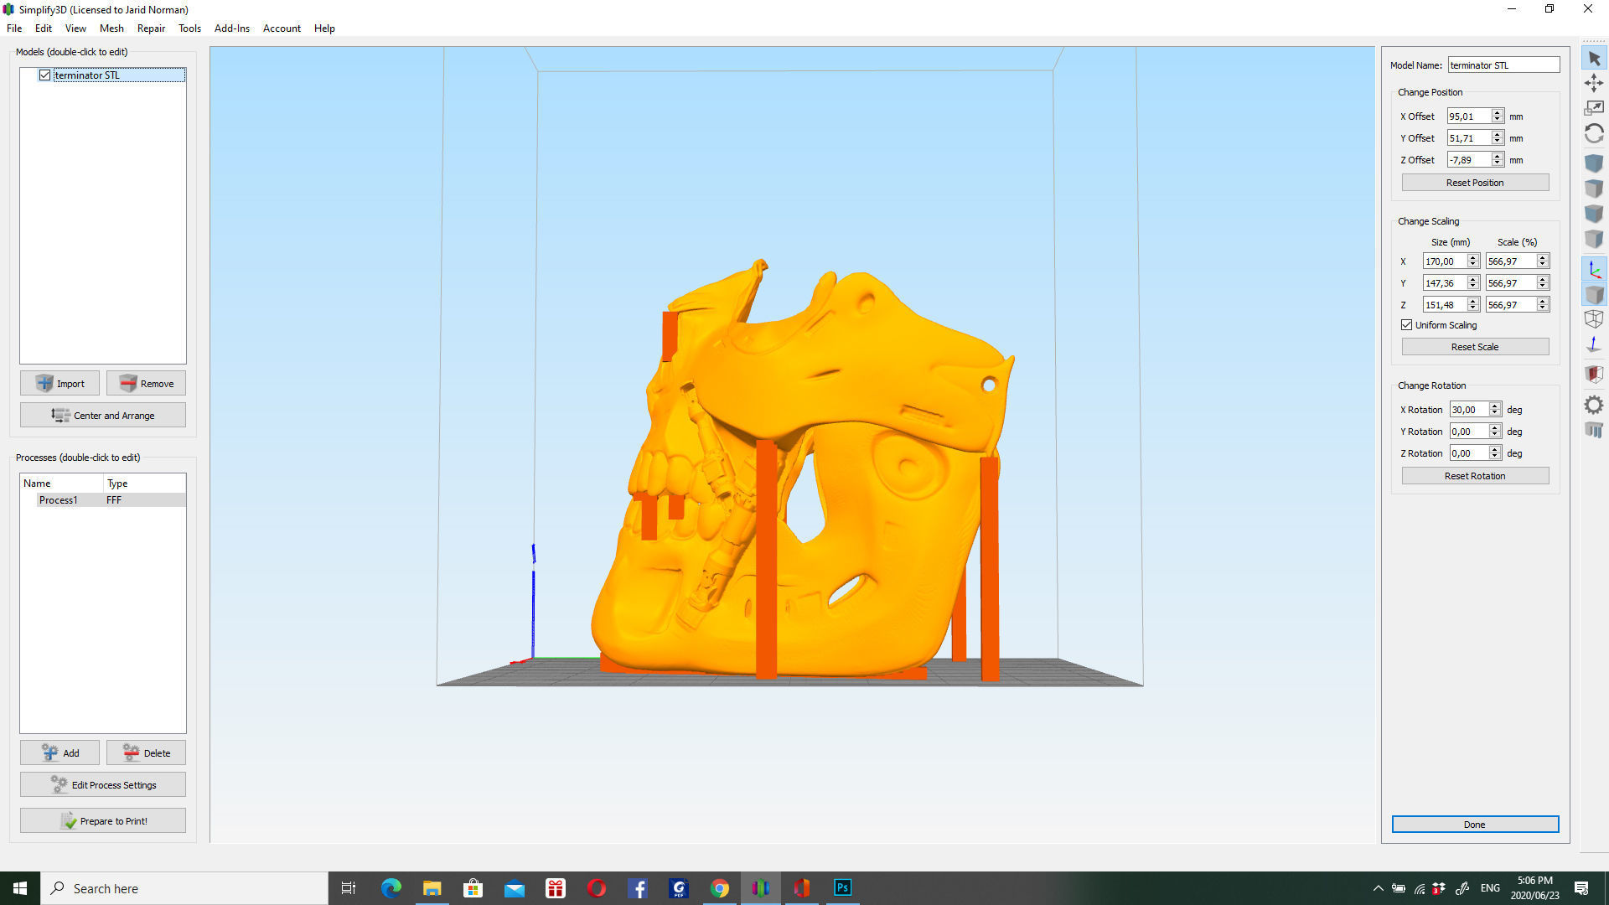This screenshot has height=905, width=1609.
Task: Click Prepare to Print button
Action: [103, 821]
